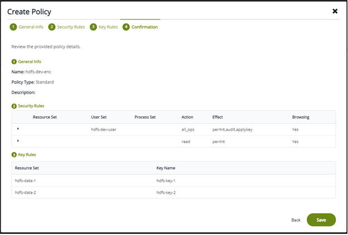This screenshot has width=348, height=235.
Task: Expand the read permit security rule row
Action: [18, 141]
